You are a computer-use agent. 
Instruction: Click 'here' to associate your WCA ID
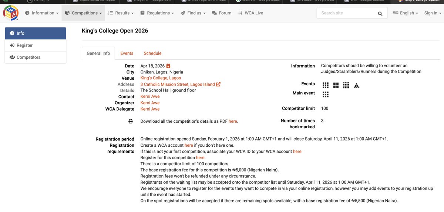297,152
